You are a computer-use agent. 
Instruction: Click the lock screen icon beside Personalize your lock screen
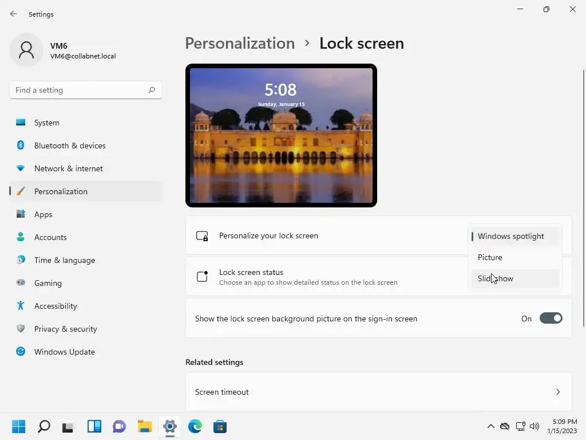pos(202,236)
